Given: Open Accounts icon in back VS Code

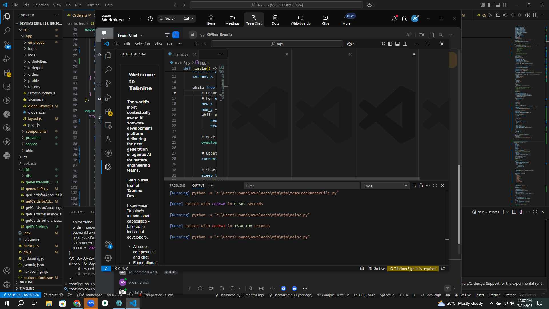Looking at the screenshot, I should [7, 271].
